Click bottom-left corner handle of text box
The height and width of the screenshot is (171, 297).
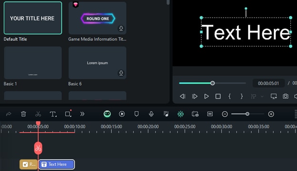[x=201, y=46]
